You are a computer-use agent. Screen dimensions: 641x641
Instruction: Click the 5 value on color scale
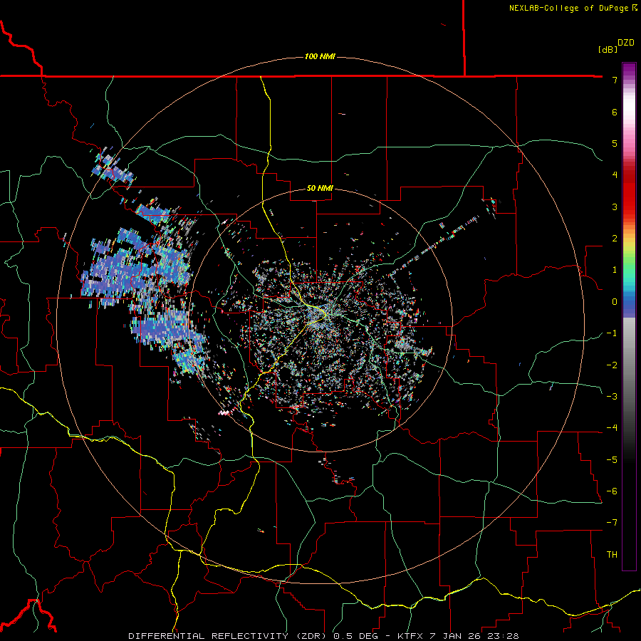pyautogui.click(x=615, y=143)
